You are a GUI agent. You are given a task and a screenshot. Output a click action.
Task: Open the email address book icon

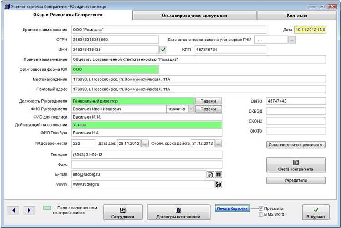coord(218,174)
